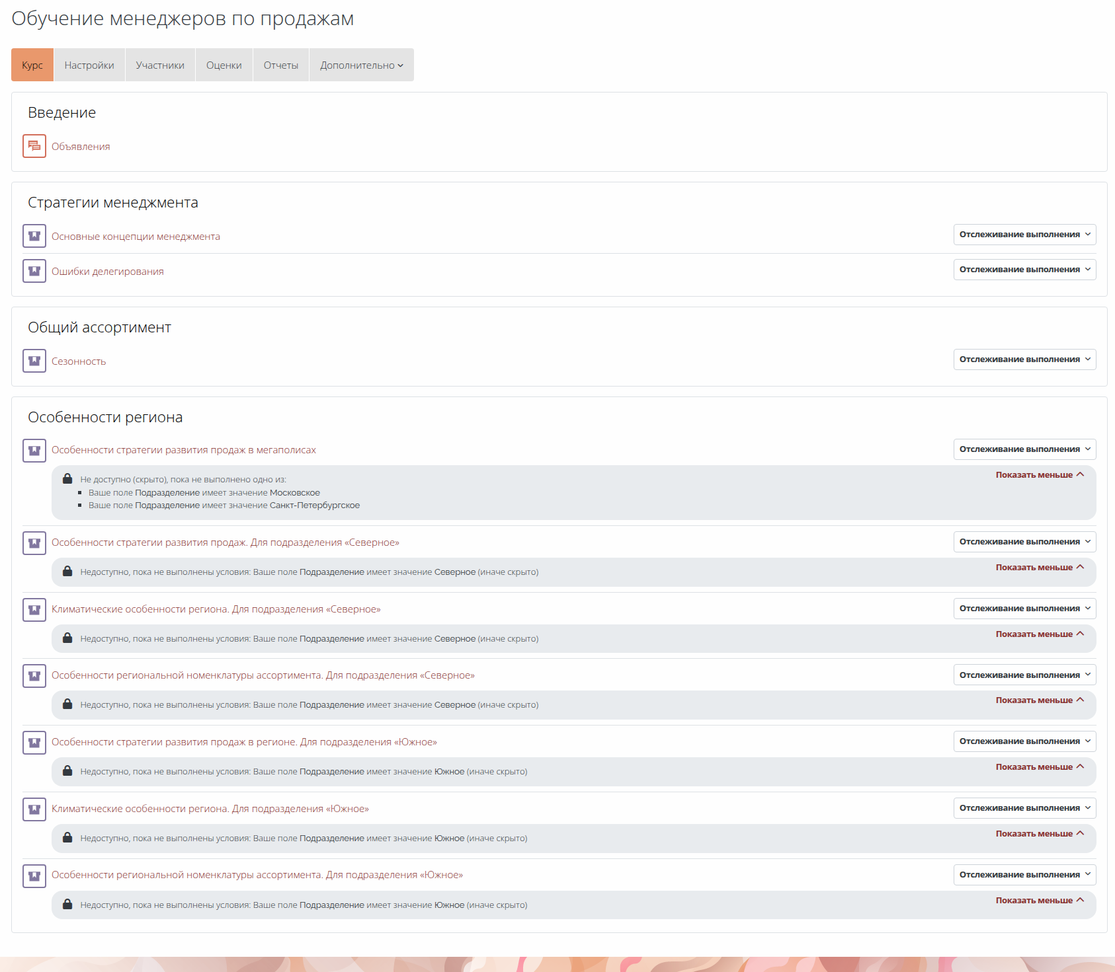1115x972 pixels.
Task: Expand Отслеживание выполнения for Основные концепции менеджмента
Action: 1024,235
